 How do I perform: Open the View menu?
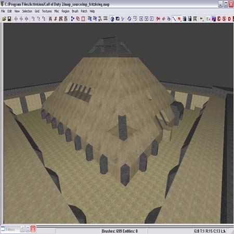(x=17, y=11)
